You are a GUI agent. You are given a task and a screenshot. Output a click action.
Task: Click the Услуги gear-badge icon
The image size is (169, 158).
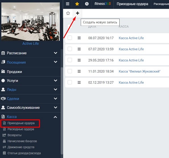click(x=3, y=81)
